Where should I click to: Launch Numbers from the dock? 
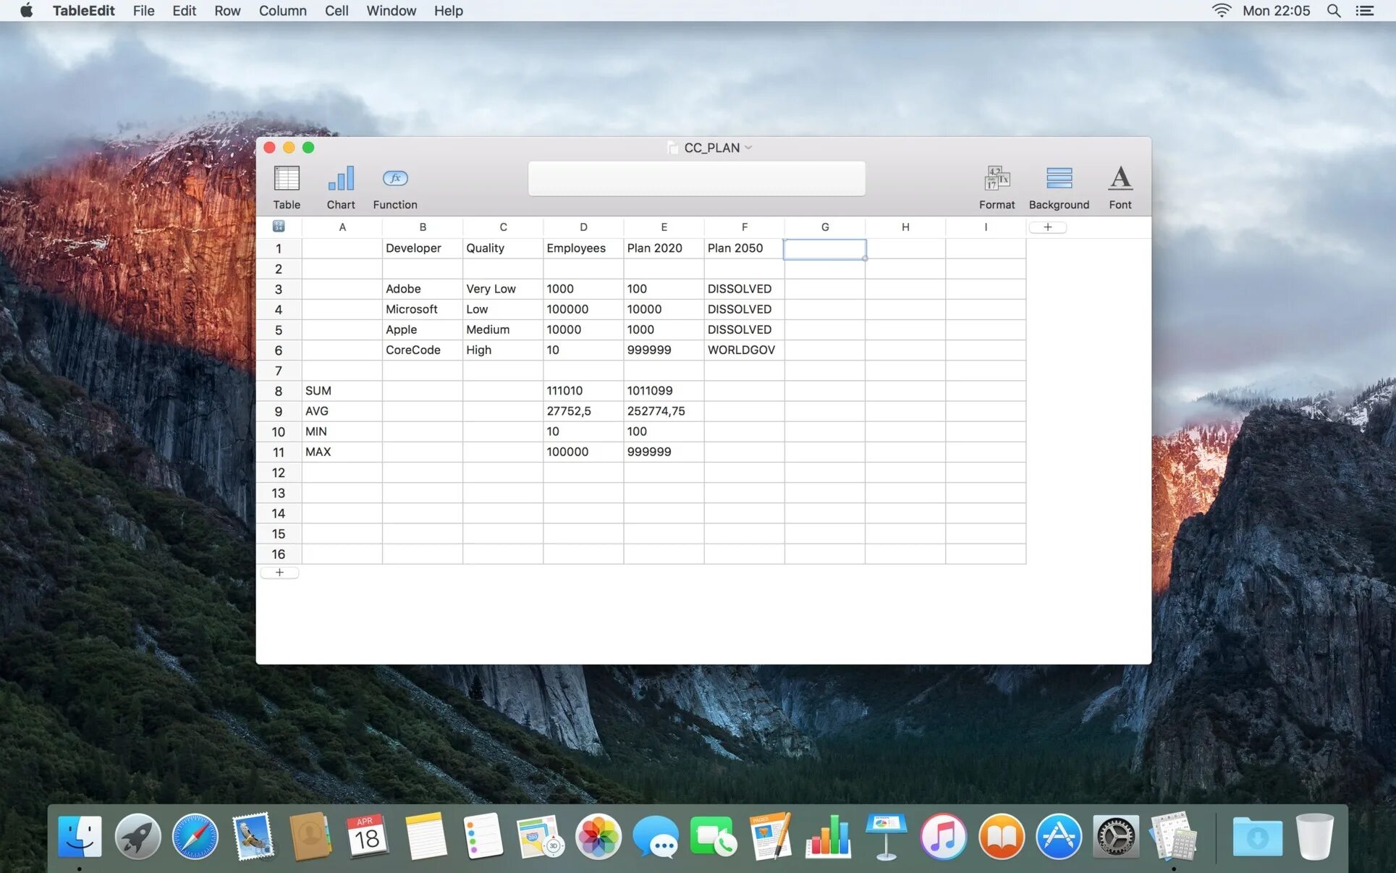[x=828, y=837]
